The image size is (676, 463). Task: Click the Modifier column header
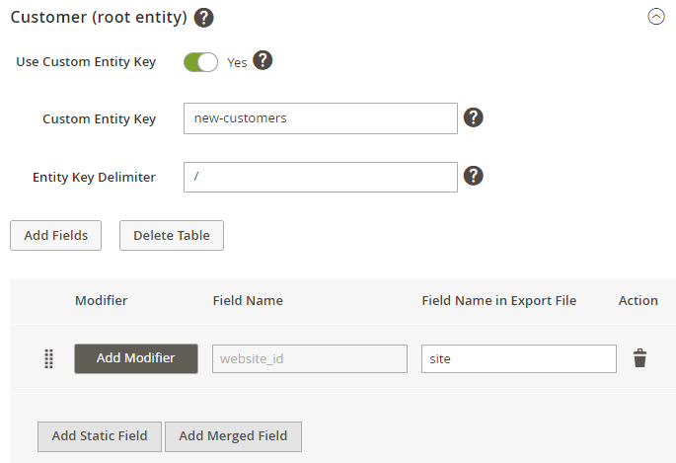tap(102, 300)
